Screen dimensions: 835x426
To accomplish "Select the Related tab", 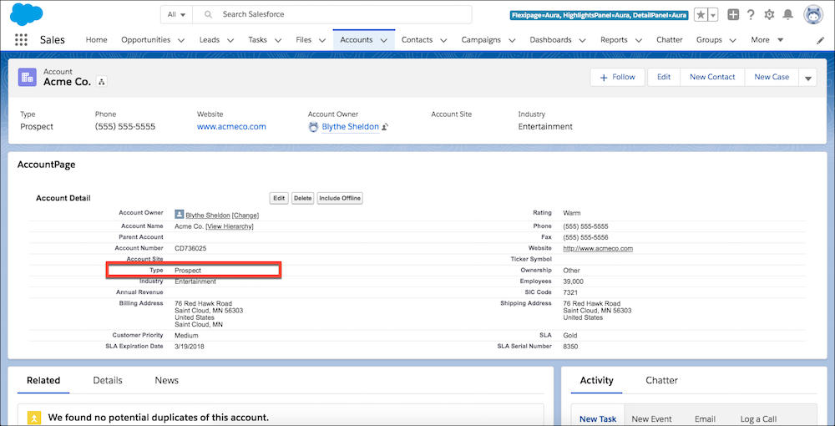I will pos(43,380).
